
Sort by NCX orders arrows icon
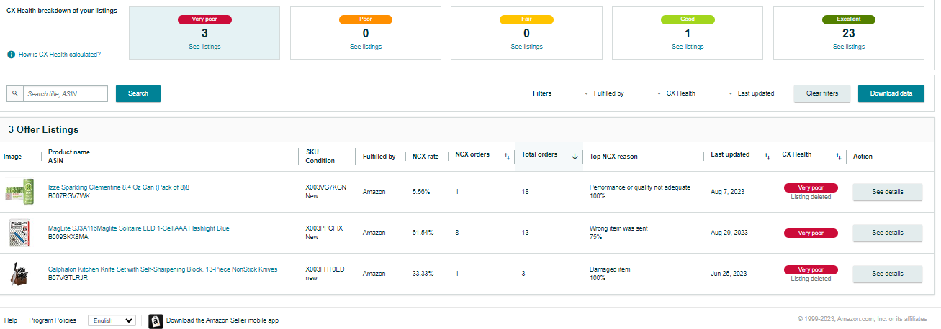pos(506,156)
